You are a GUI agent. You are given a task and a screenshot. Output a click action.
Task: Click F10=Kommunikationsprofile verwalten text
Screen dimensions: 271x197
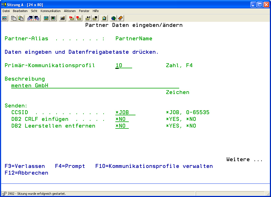point(154,166)
